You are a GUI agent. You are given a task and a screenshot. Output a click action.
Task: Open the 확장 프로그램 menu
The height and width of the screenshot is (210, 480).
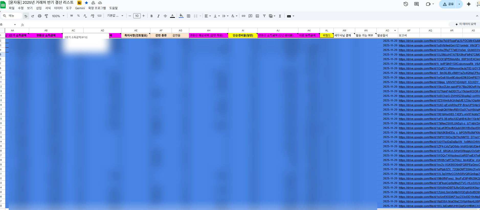97,8
